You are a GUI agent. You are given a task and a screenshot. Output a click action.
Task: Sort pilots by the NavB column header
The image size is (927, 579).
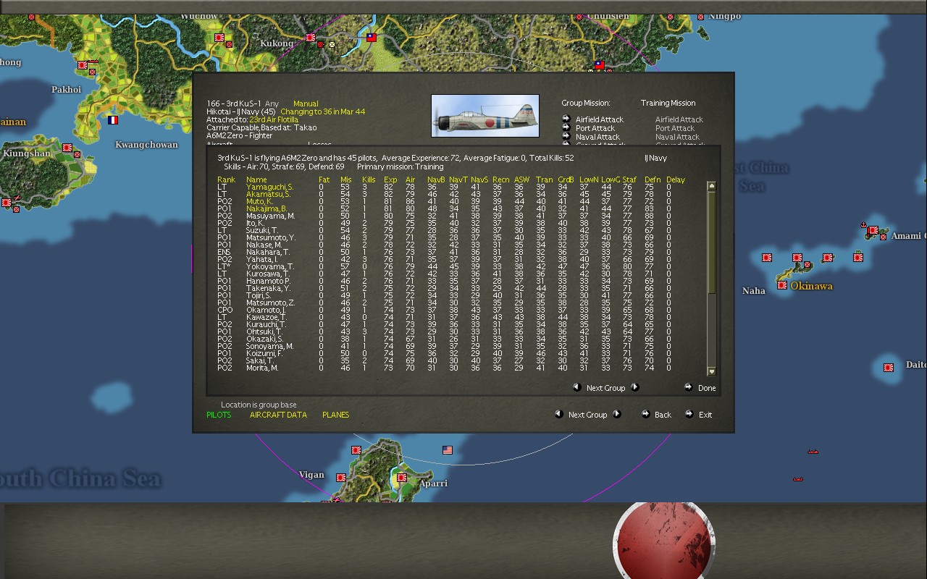pos(436,179)
